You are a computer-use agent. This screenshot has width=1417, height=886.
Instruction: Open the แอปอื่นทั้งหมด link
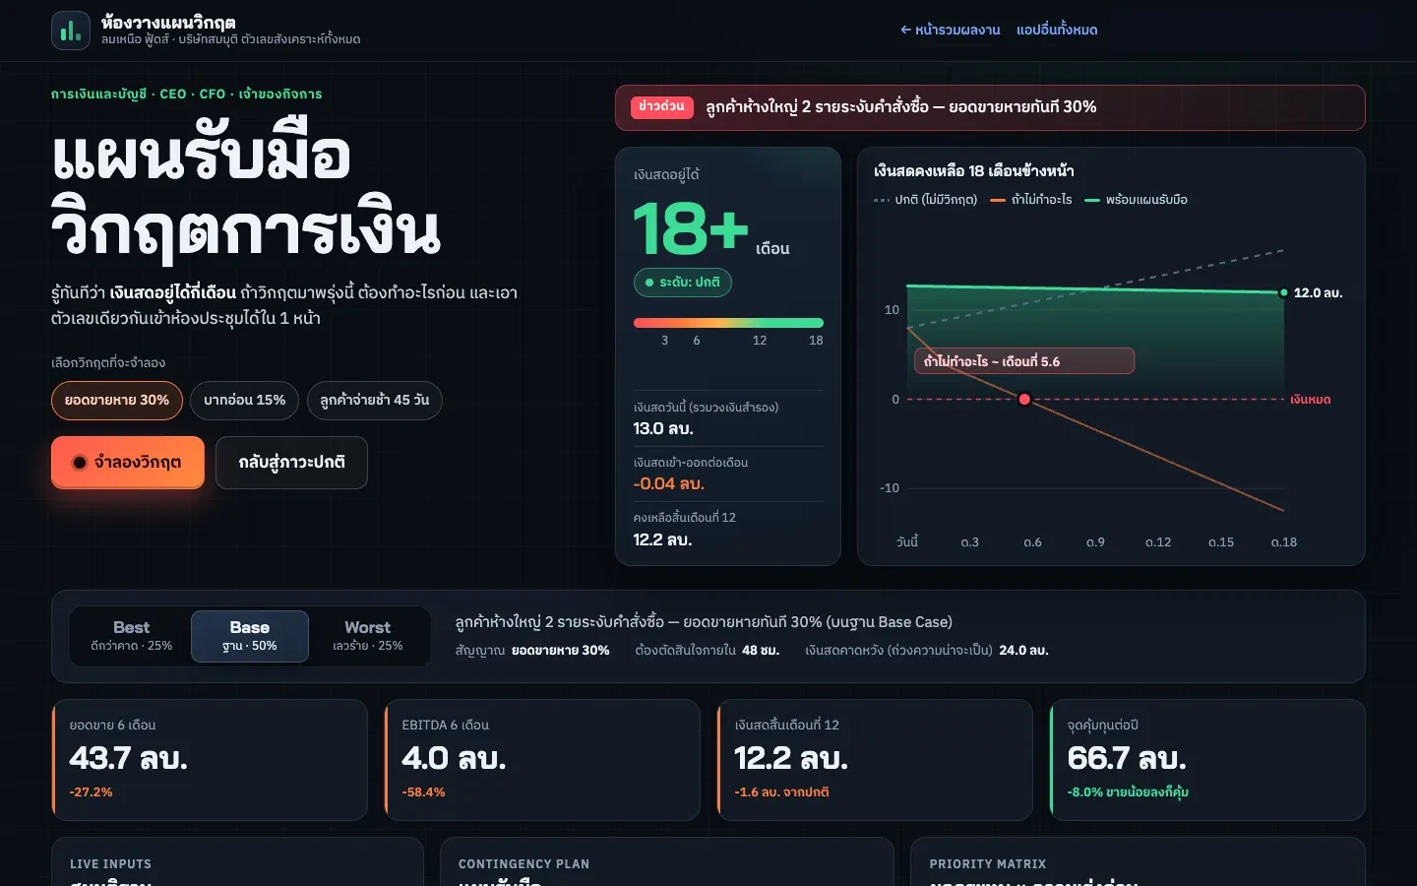[1057, 31]
